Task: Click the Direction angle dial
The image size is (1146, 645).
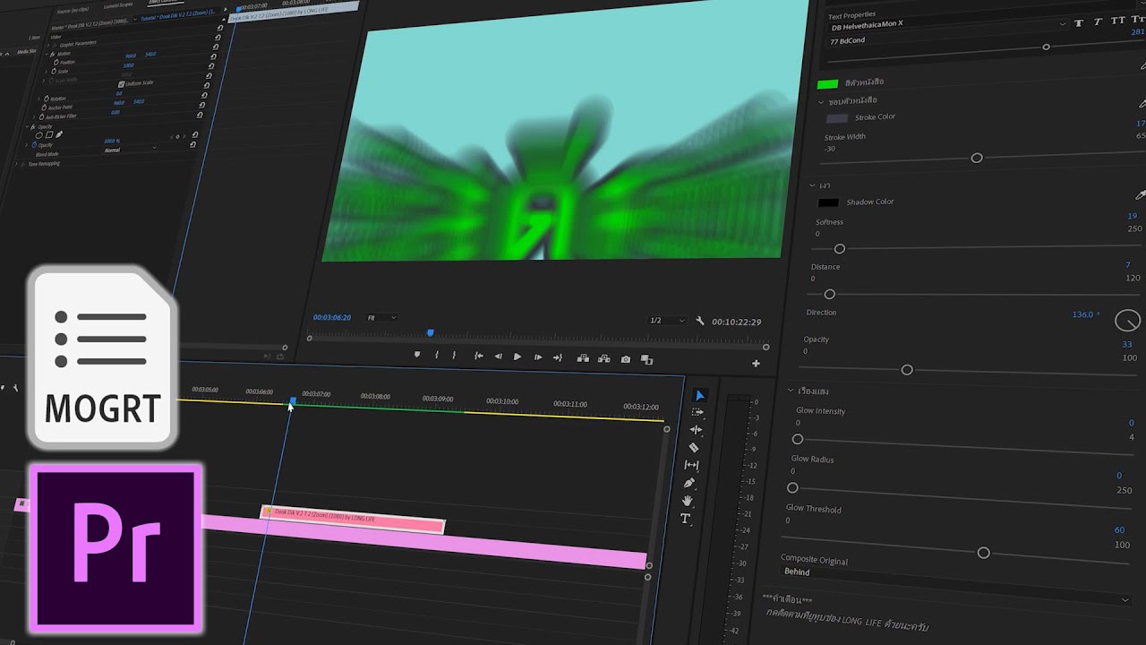Action: click(x=1127, y=320)
